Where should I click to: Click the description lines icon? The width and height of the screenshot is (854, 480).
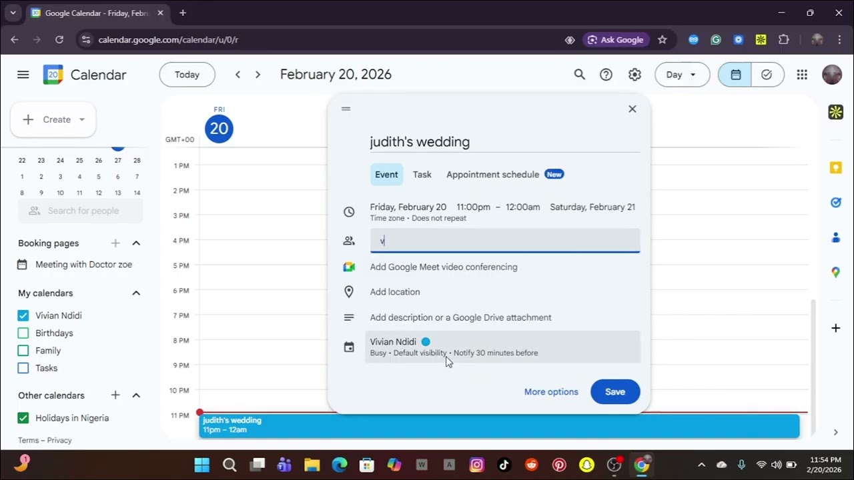tap(349, 317)
